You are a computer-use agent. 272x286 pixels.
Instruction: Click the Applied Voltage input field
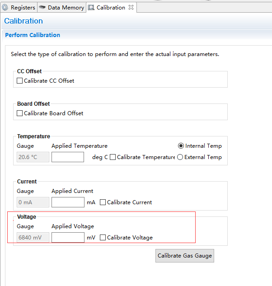[68, 238]
